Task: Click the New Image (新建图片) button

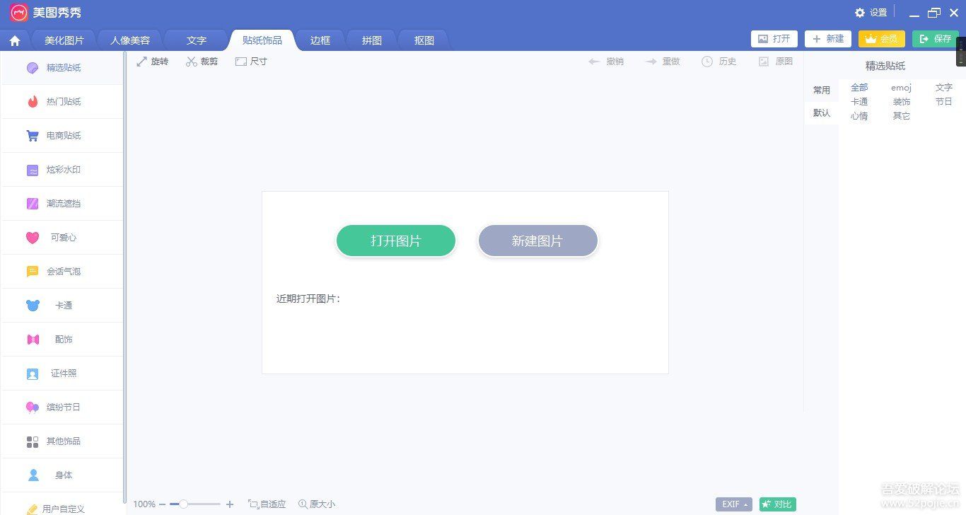Action: [x=537, y=241]
